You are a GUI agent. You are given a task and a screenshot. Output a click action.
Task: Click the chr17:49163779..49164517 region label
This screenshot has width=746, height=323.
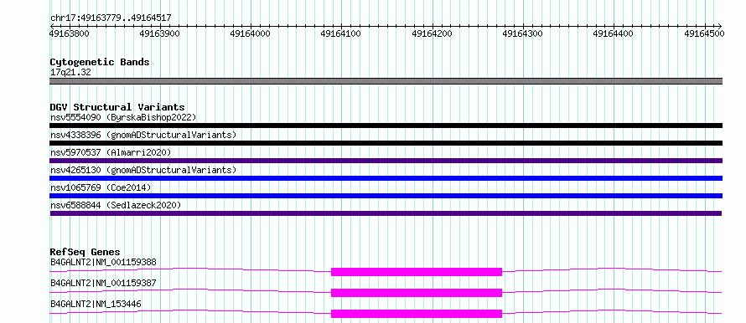(111, 18)
